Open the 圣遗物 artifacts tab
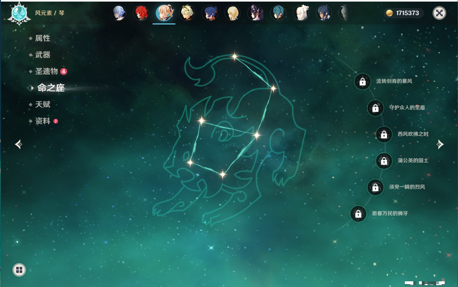458x287 pixels. tap(46, 71)
